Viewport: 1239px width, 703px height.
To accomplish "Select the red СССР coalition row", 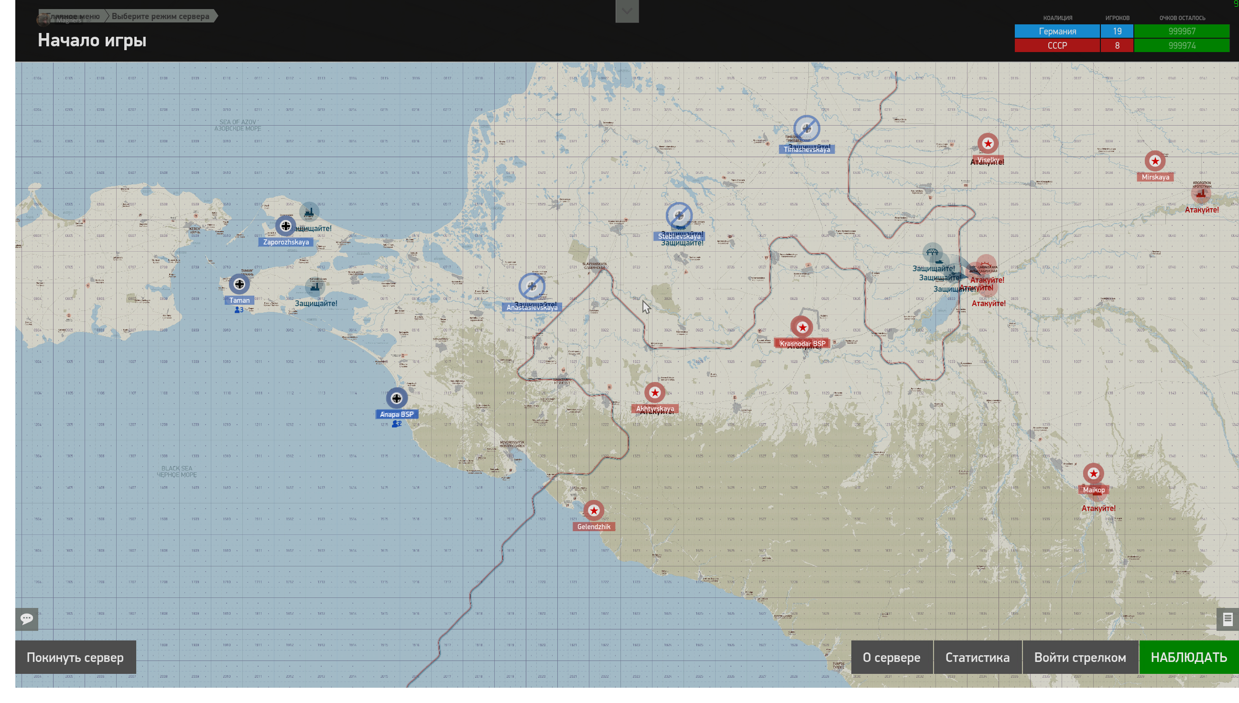I will coord(1121,45).
